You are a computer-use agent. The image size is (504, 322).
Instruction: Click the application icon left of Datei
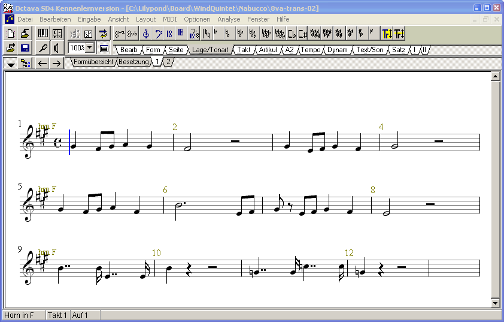[10, 19]
